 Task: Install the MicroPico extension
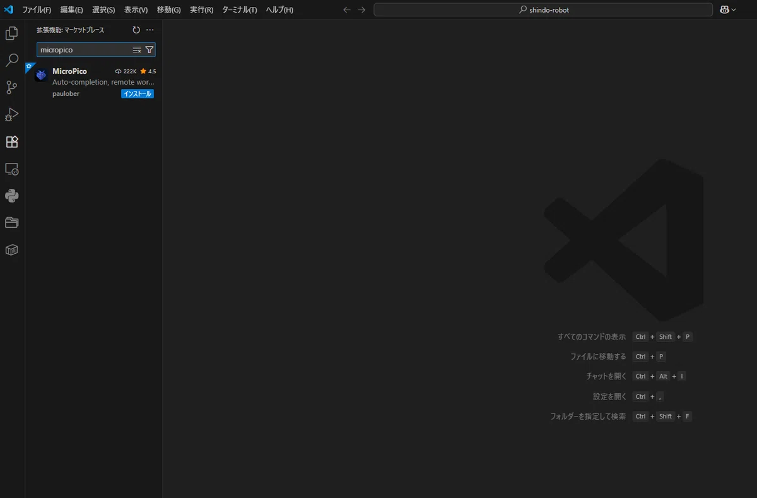coord(138,94)
